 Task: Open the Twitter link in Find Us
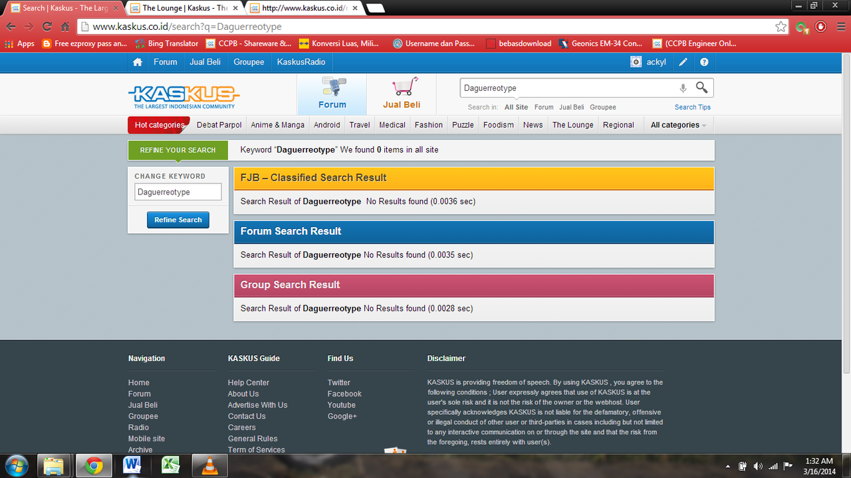click(x=339, y=382)
